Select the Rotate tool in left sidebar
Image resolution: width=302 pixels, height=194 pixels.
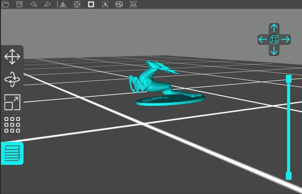[12, 79]
